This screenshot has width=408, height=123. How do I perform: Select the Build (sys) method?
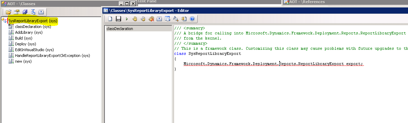coord(24,38)
